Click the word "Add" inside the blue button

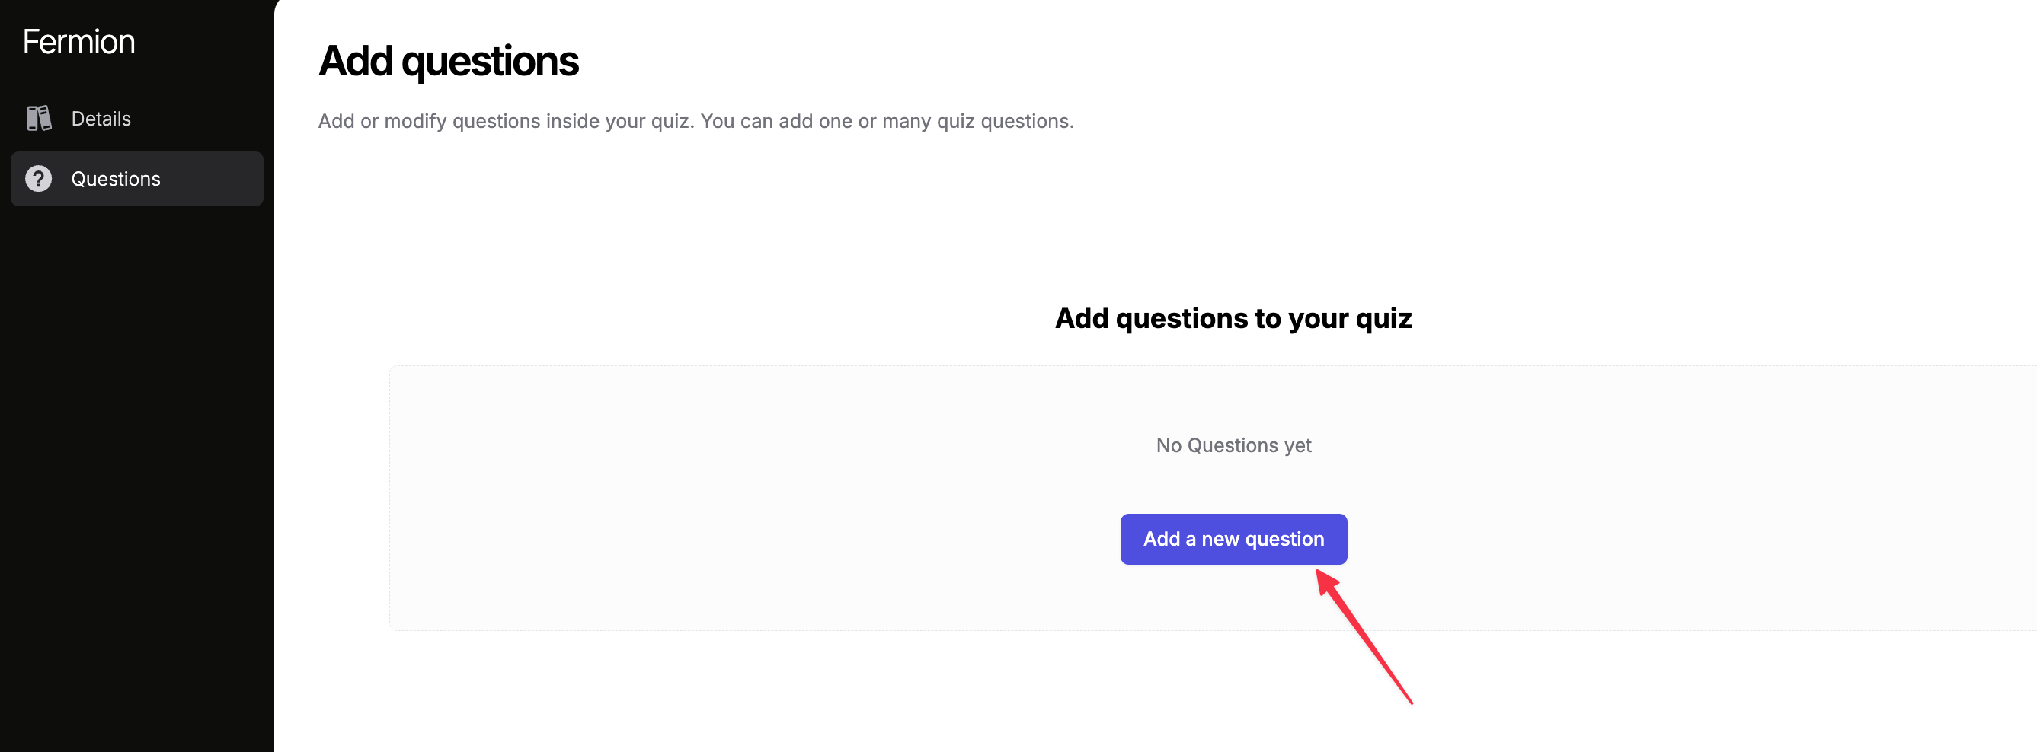point(1161,539)
